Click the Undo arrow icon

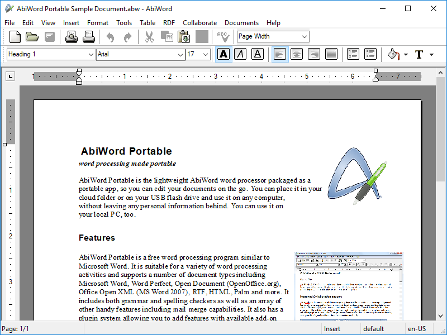[110, 37]
